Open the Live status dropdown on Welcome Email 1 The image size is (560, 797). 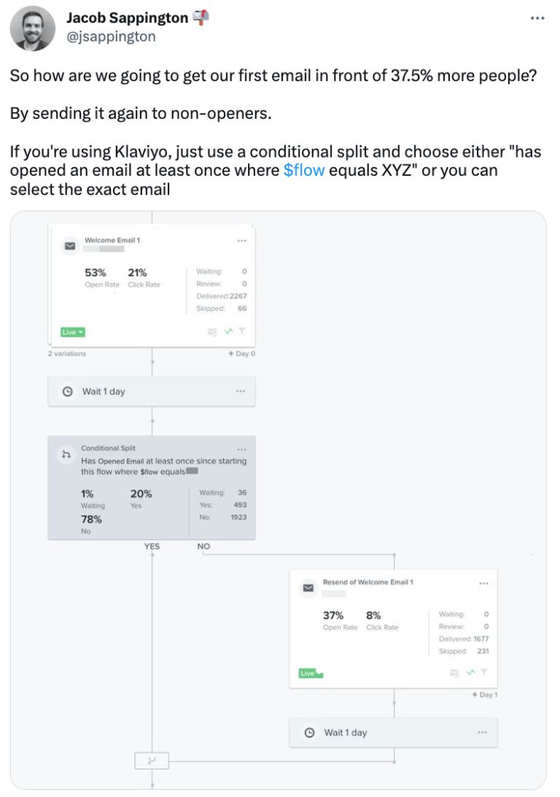click(72, 332)
